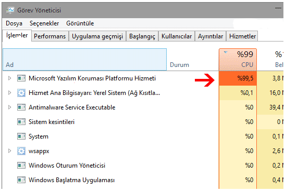
Task: Select the Hizmet Ana Bilgisayarı: Yerel Sistem name
Action: point(94,93)
